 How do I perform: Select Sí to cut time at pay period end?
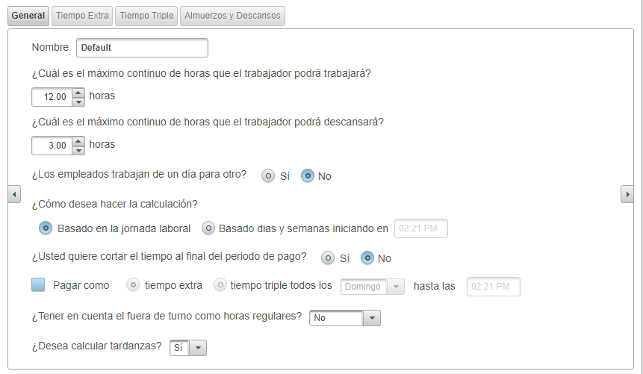[328, 258]
